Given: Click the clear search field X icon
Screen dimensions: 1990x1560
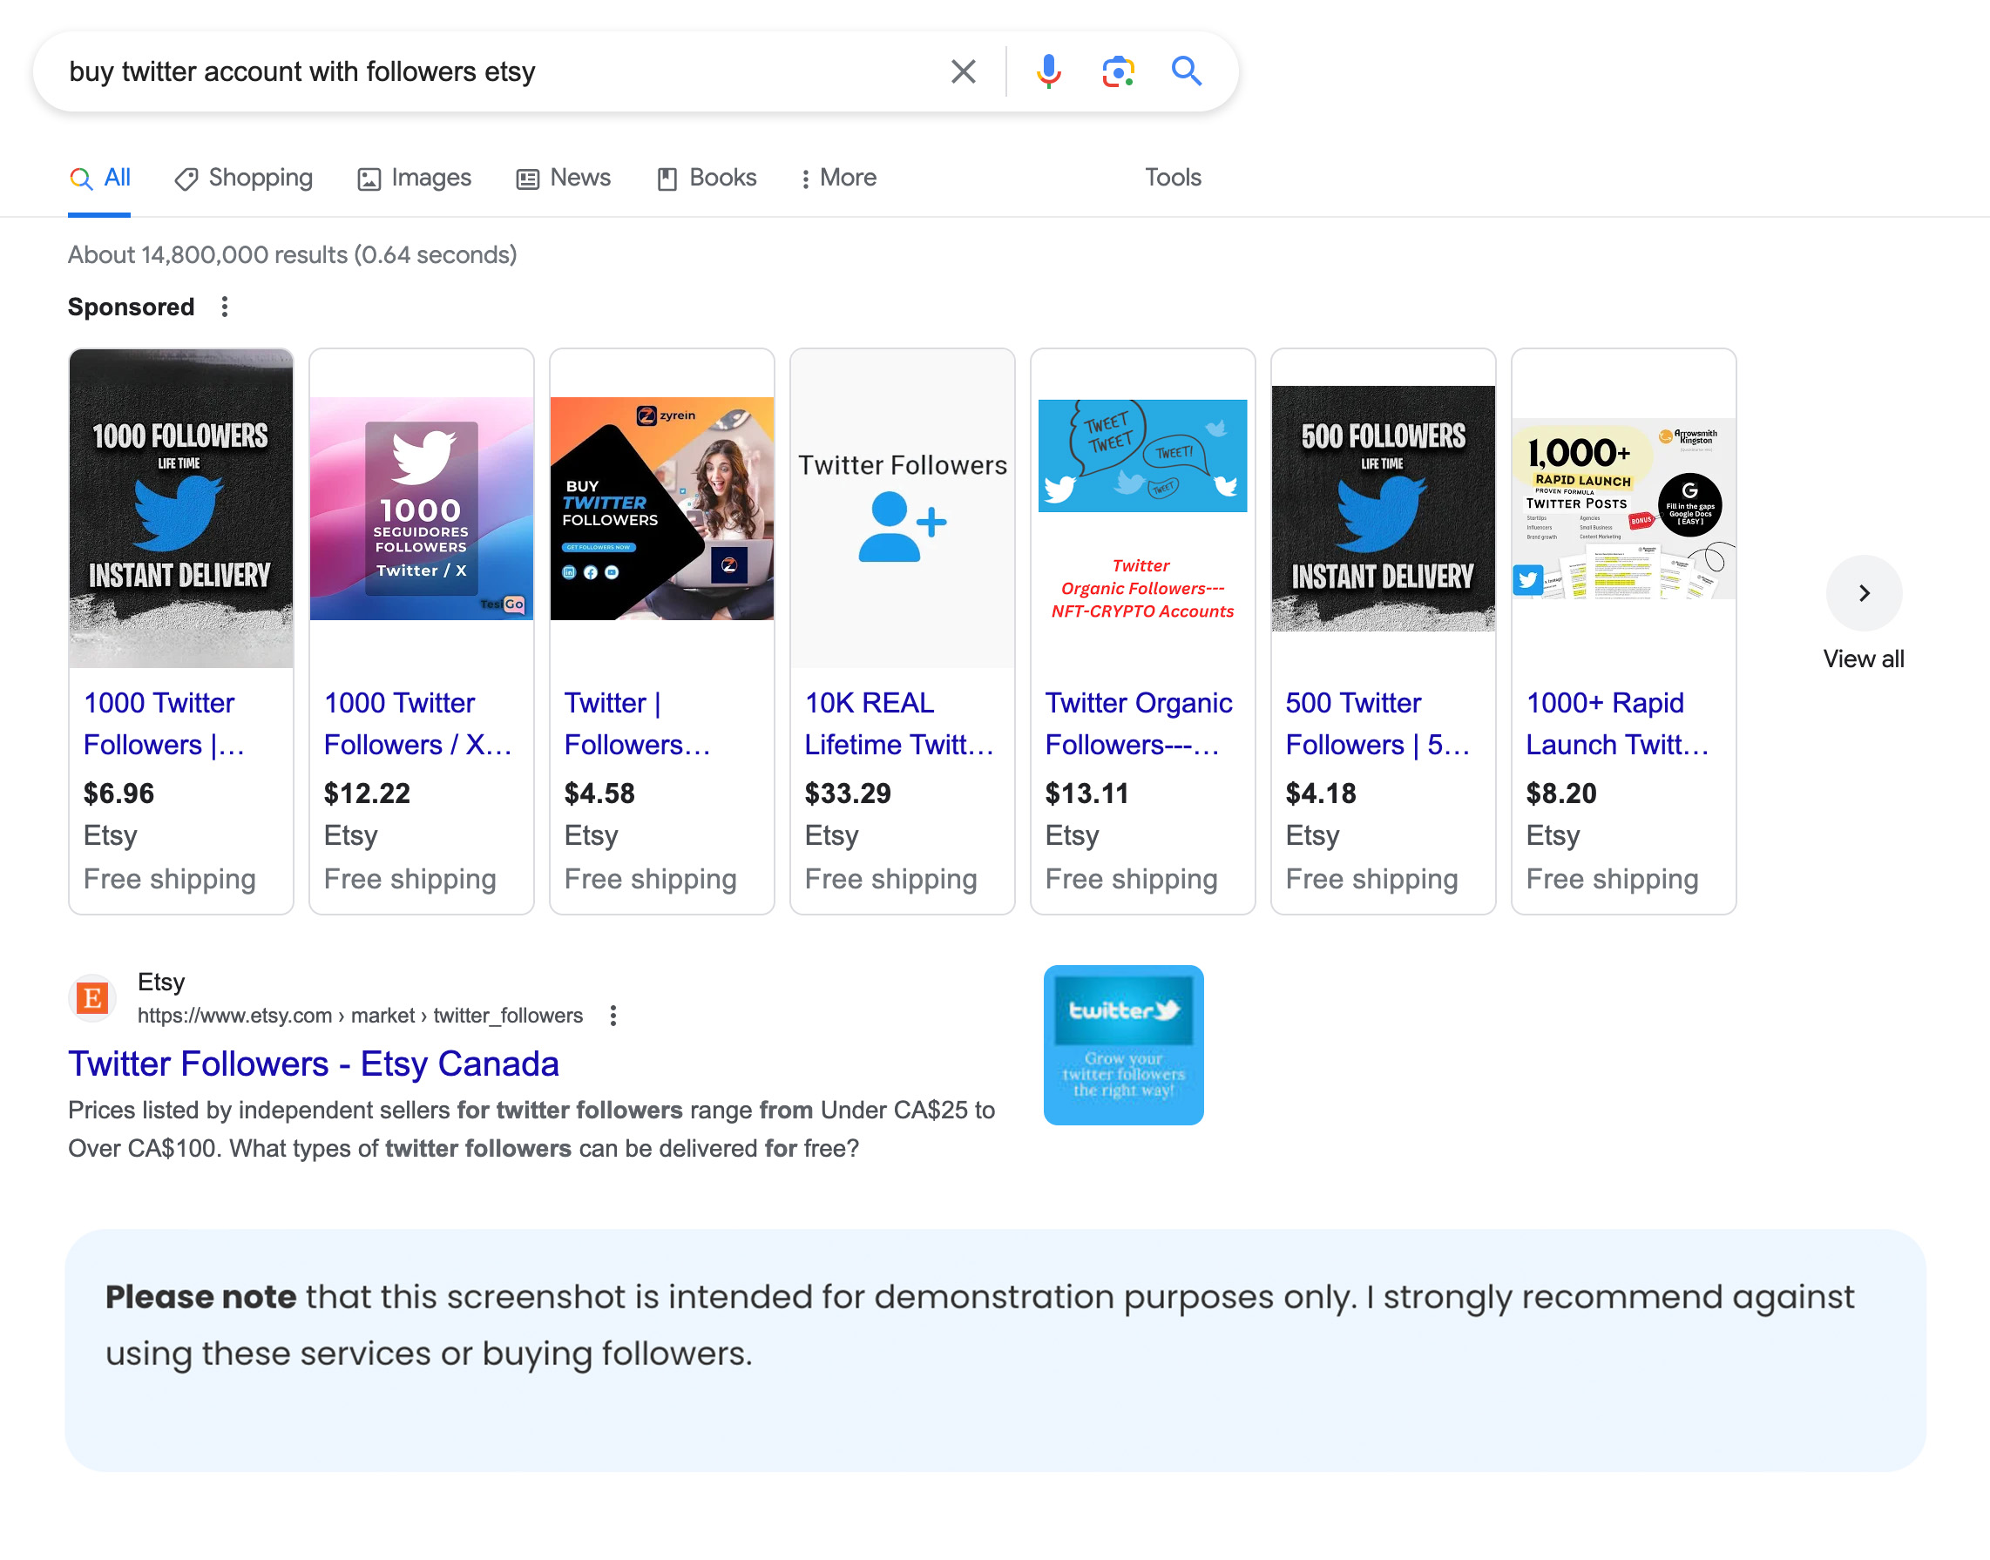Looking at the screenshot, I should (x=965, y=71).
